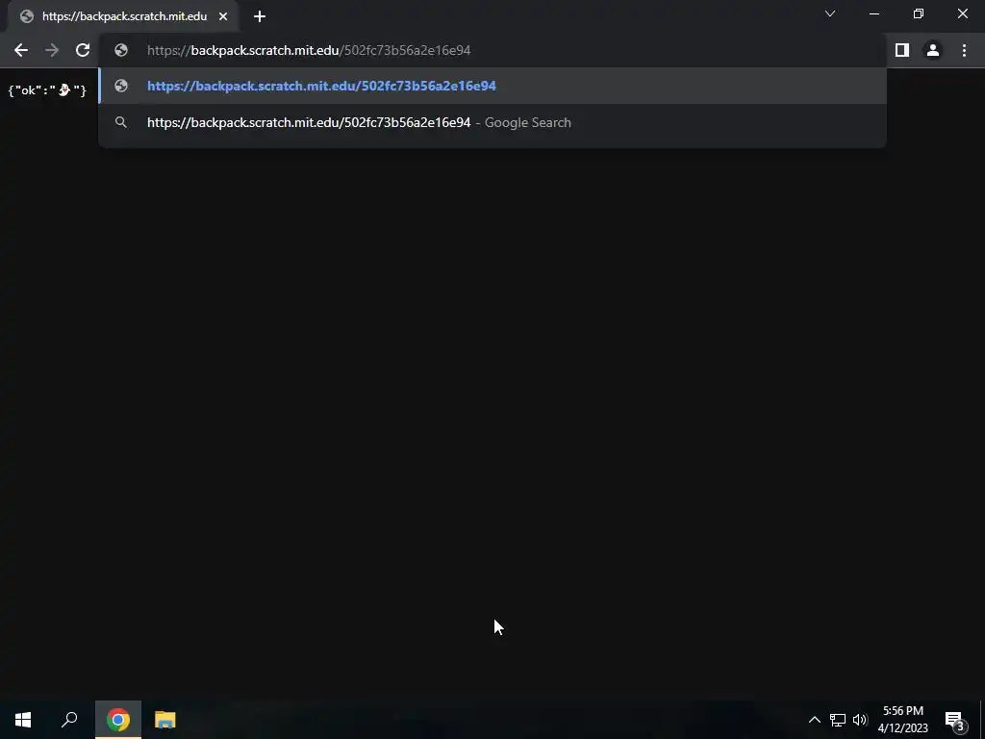This screenshot has height=739, width=985.
Task: Click the Chrome taskbar icon
Action: 118,720
